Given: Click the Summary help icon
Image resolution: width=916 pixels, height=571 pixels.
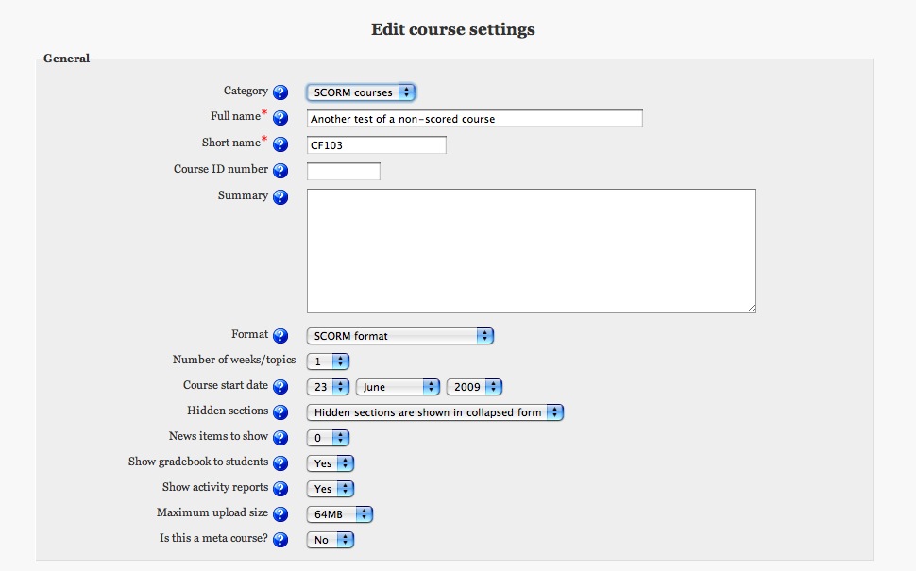Looking at the screenshot, I should click(x=280, y=197).
